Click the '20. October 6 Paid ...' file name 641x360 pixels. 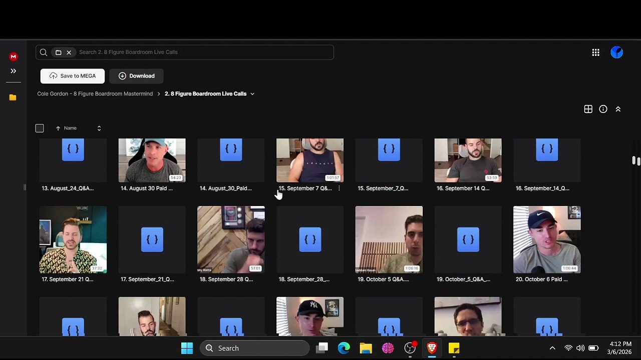tap(542, 279)
